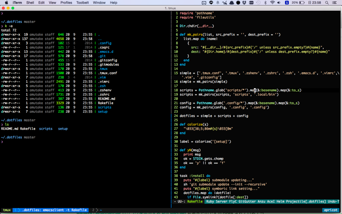
Task: Click the LINE speech bubble icon
Action: [211, 3]
